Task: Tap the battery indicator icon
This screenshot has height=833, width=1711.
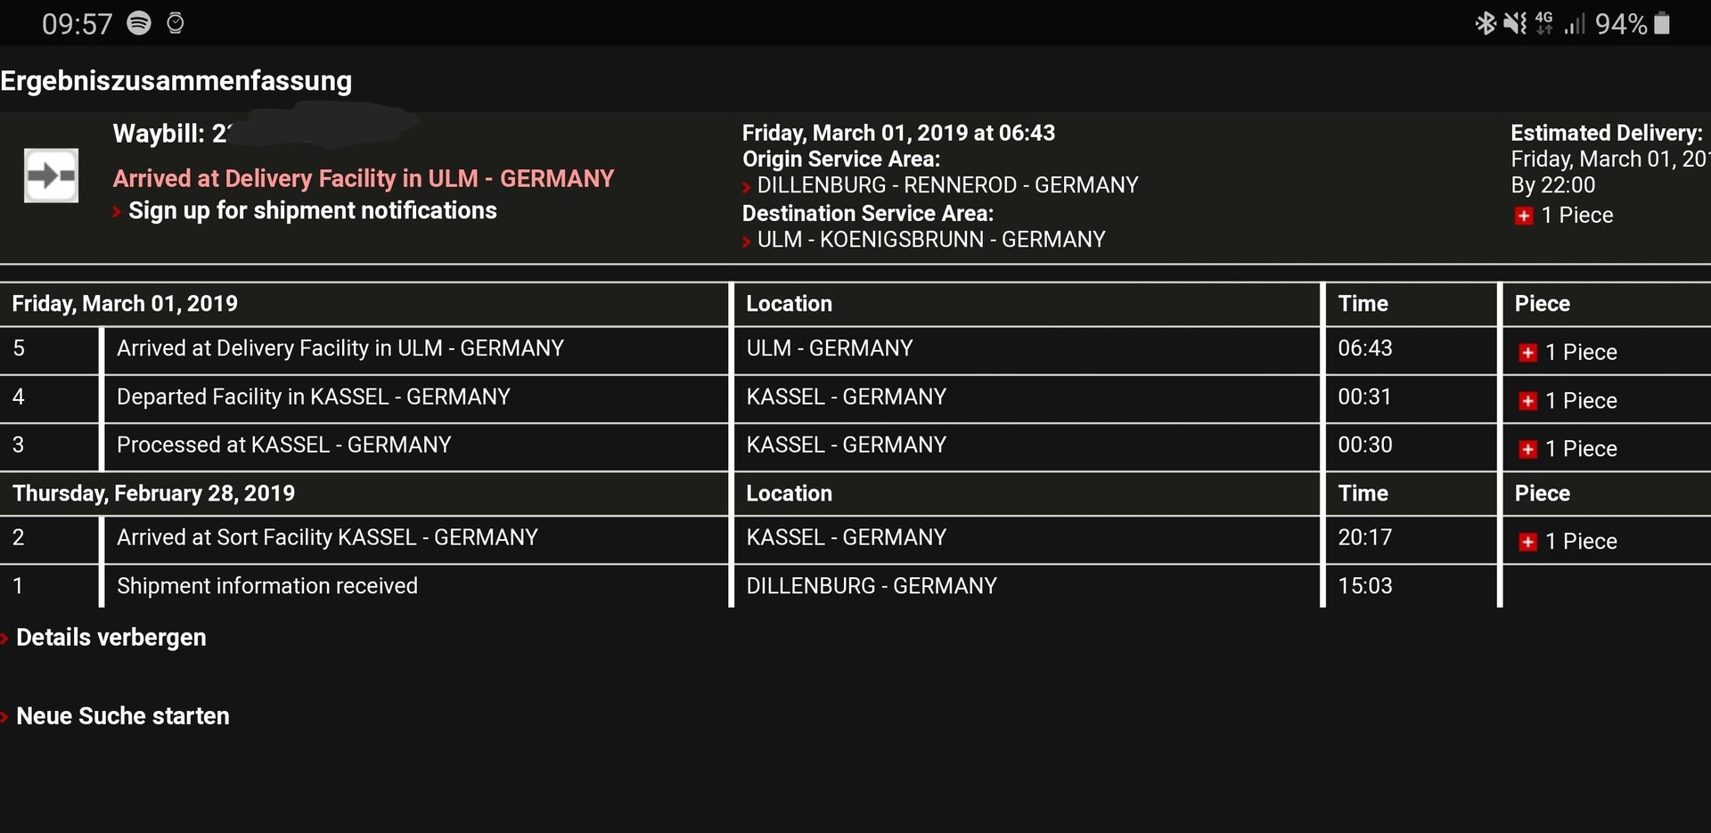Action: pos(1662,23)
